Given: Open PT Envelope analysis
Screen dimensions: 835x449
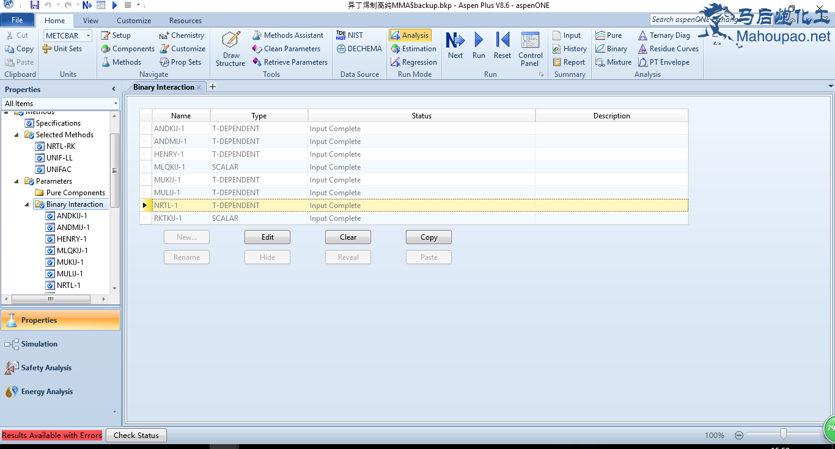Looking at the screenshot, I should coord(663,62).
